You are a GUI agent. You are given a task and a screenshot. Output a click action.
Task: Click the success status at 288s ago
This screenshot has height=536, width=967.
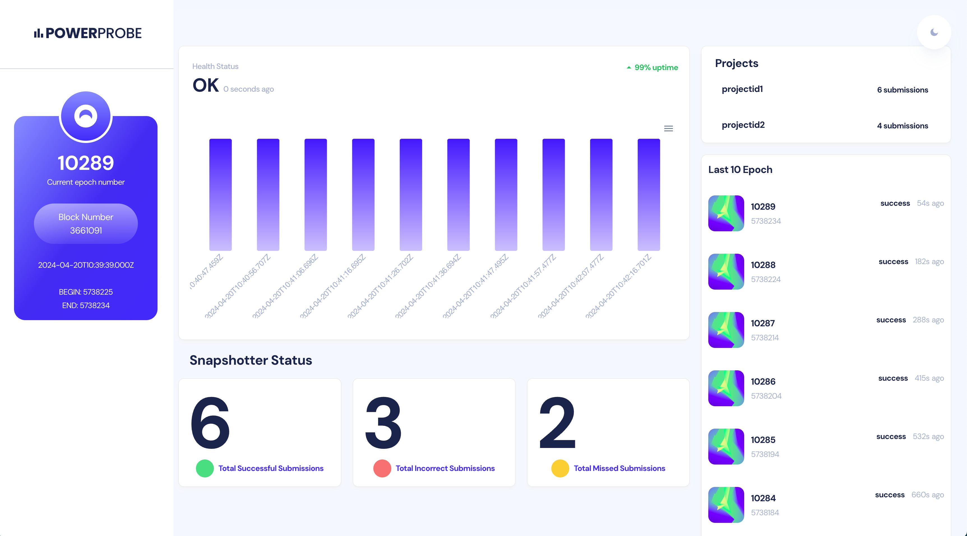click(x=891, y=320)
